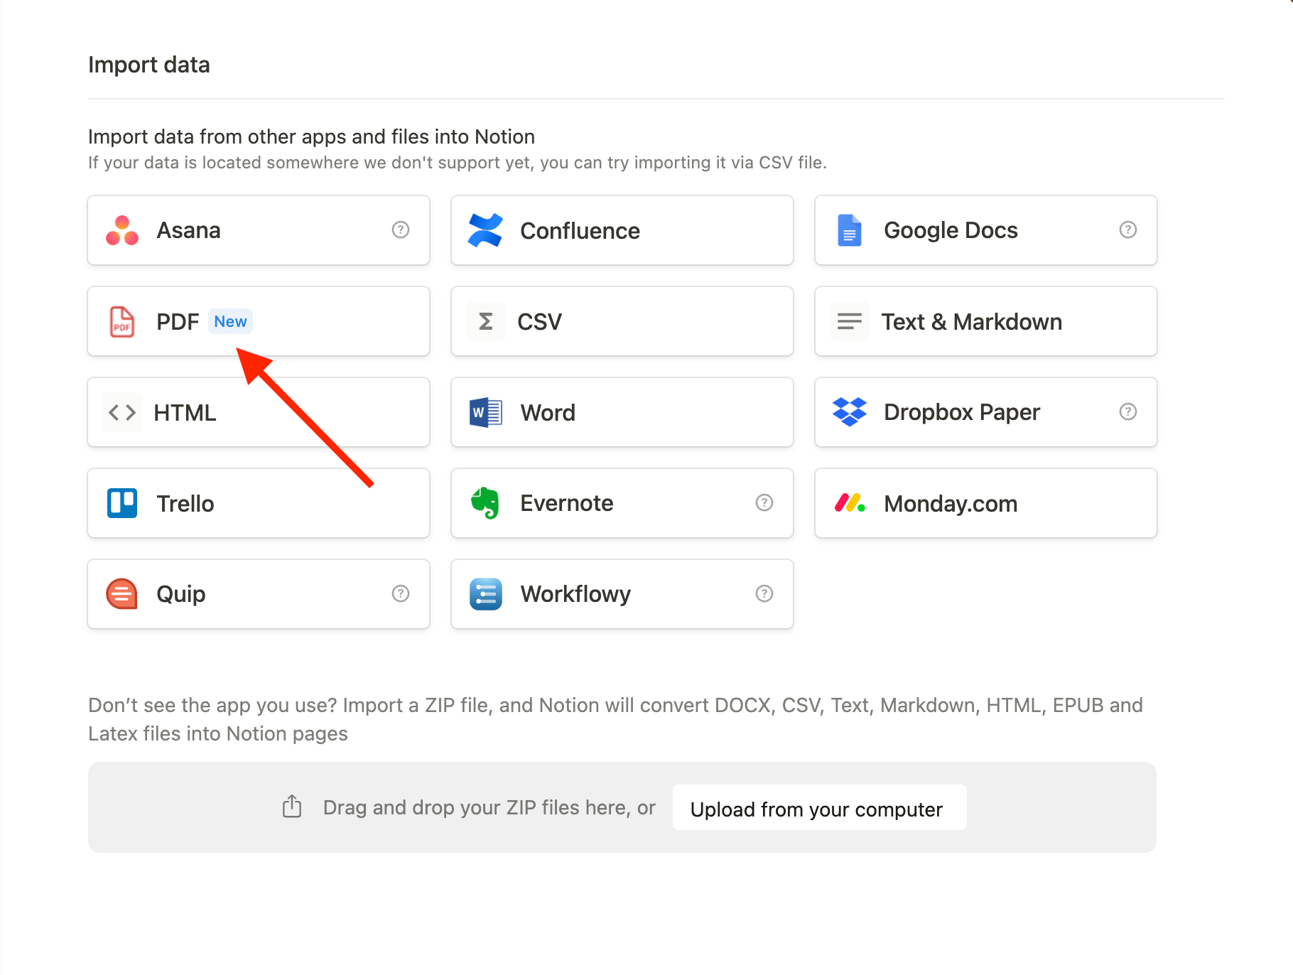
Task: Import from Monday.com
Action: tap(986, 503)
